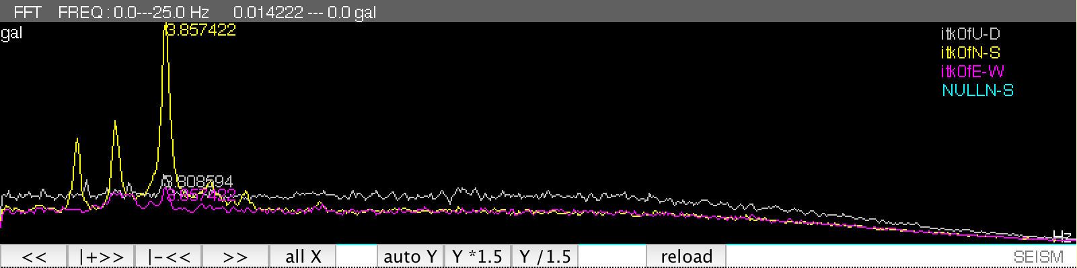This screenshot has width=1077, height=268.
Task: Click the yellow peak value label 3.857422
Action: (x=200, y=30)
